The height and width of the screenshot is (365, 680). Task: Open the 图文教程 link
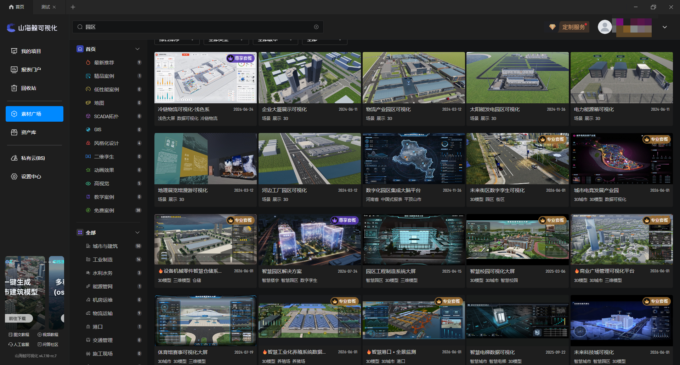pos(19,335)
